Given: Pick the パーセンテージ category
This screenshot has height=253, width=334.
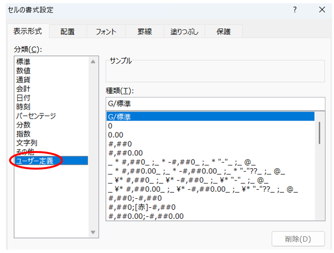Looking at the screenshot, I should click(36, 116).
